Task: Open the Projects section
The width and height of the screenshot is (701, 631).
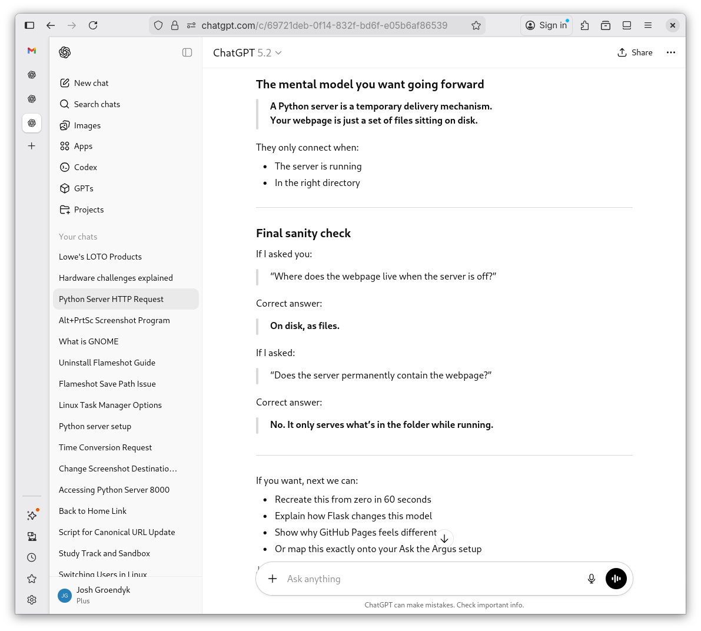Action: click(x=88, y=210)
